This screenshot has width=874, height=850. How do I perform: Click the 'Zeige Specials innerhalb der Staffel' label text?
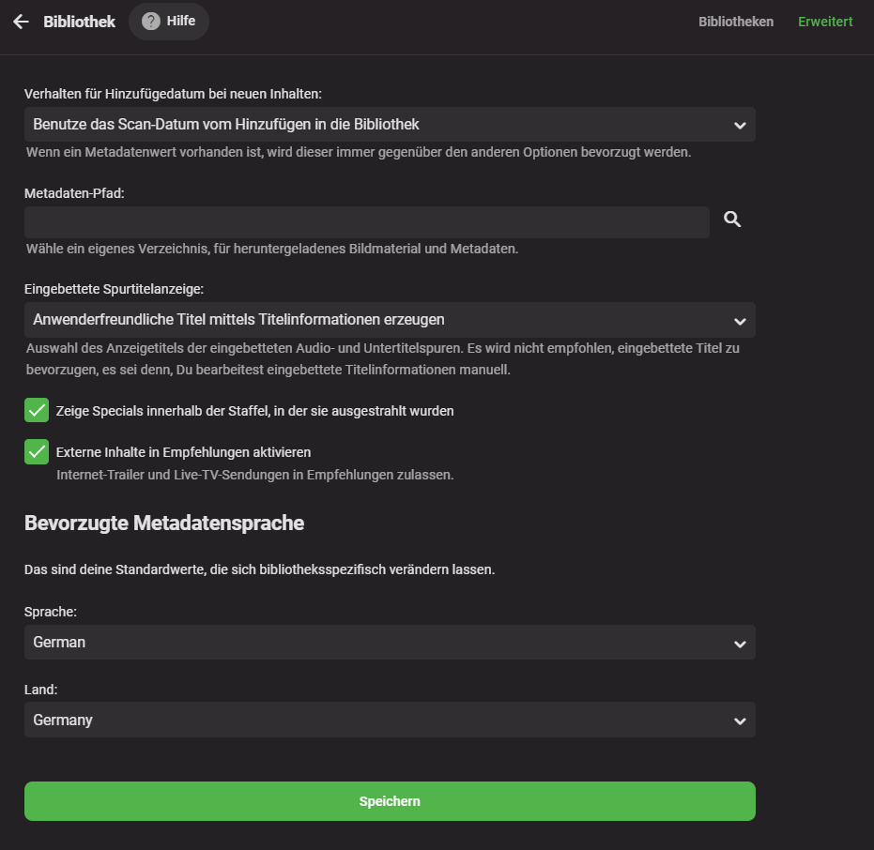click(255, 411)
